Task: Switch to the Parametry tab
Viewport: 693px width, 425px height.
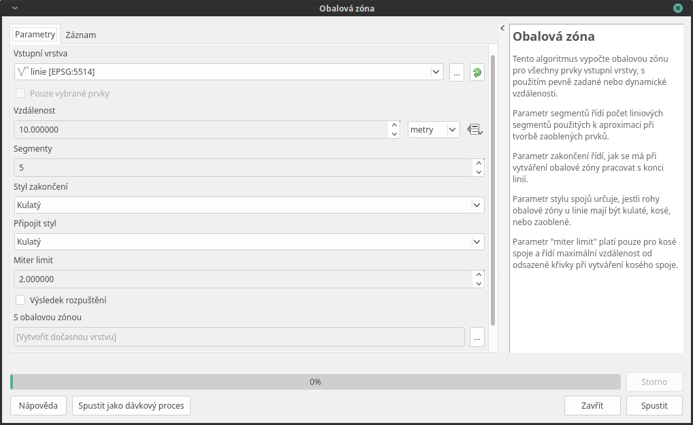Action: coord(35,35)
